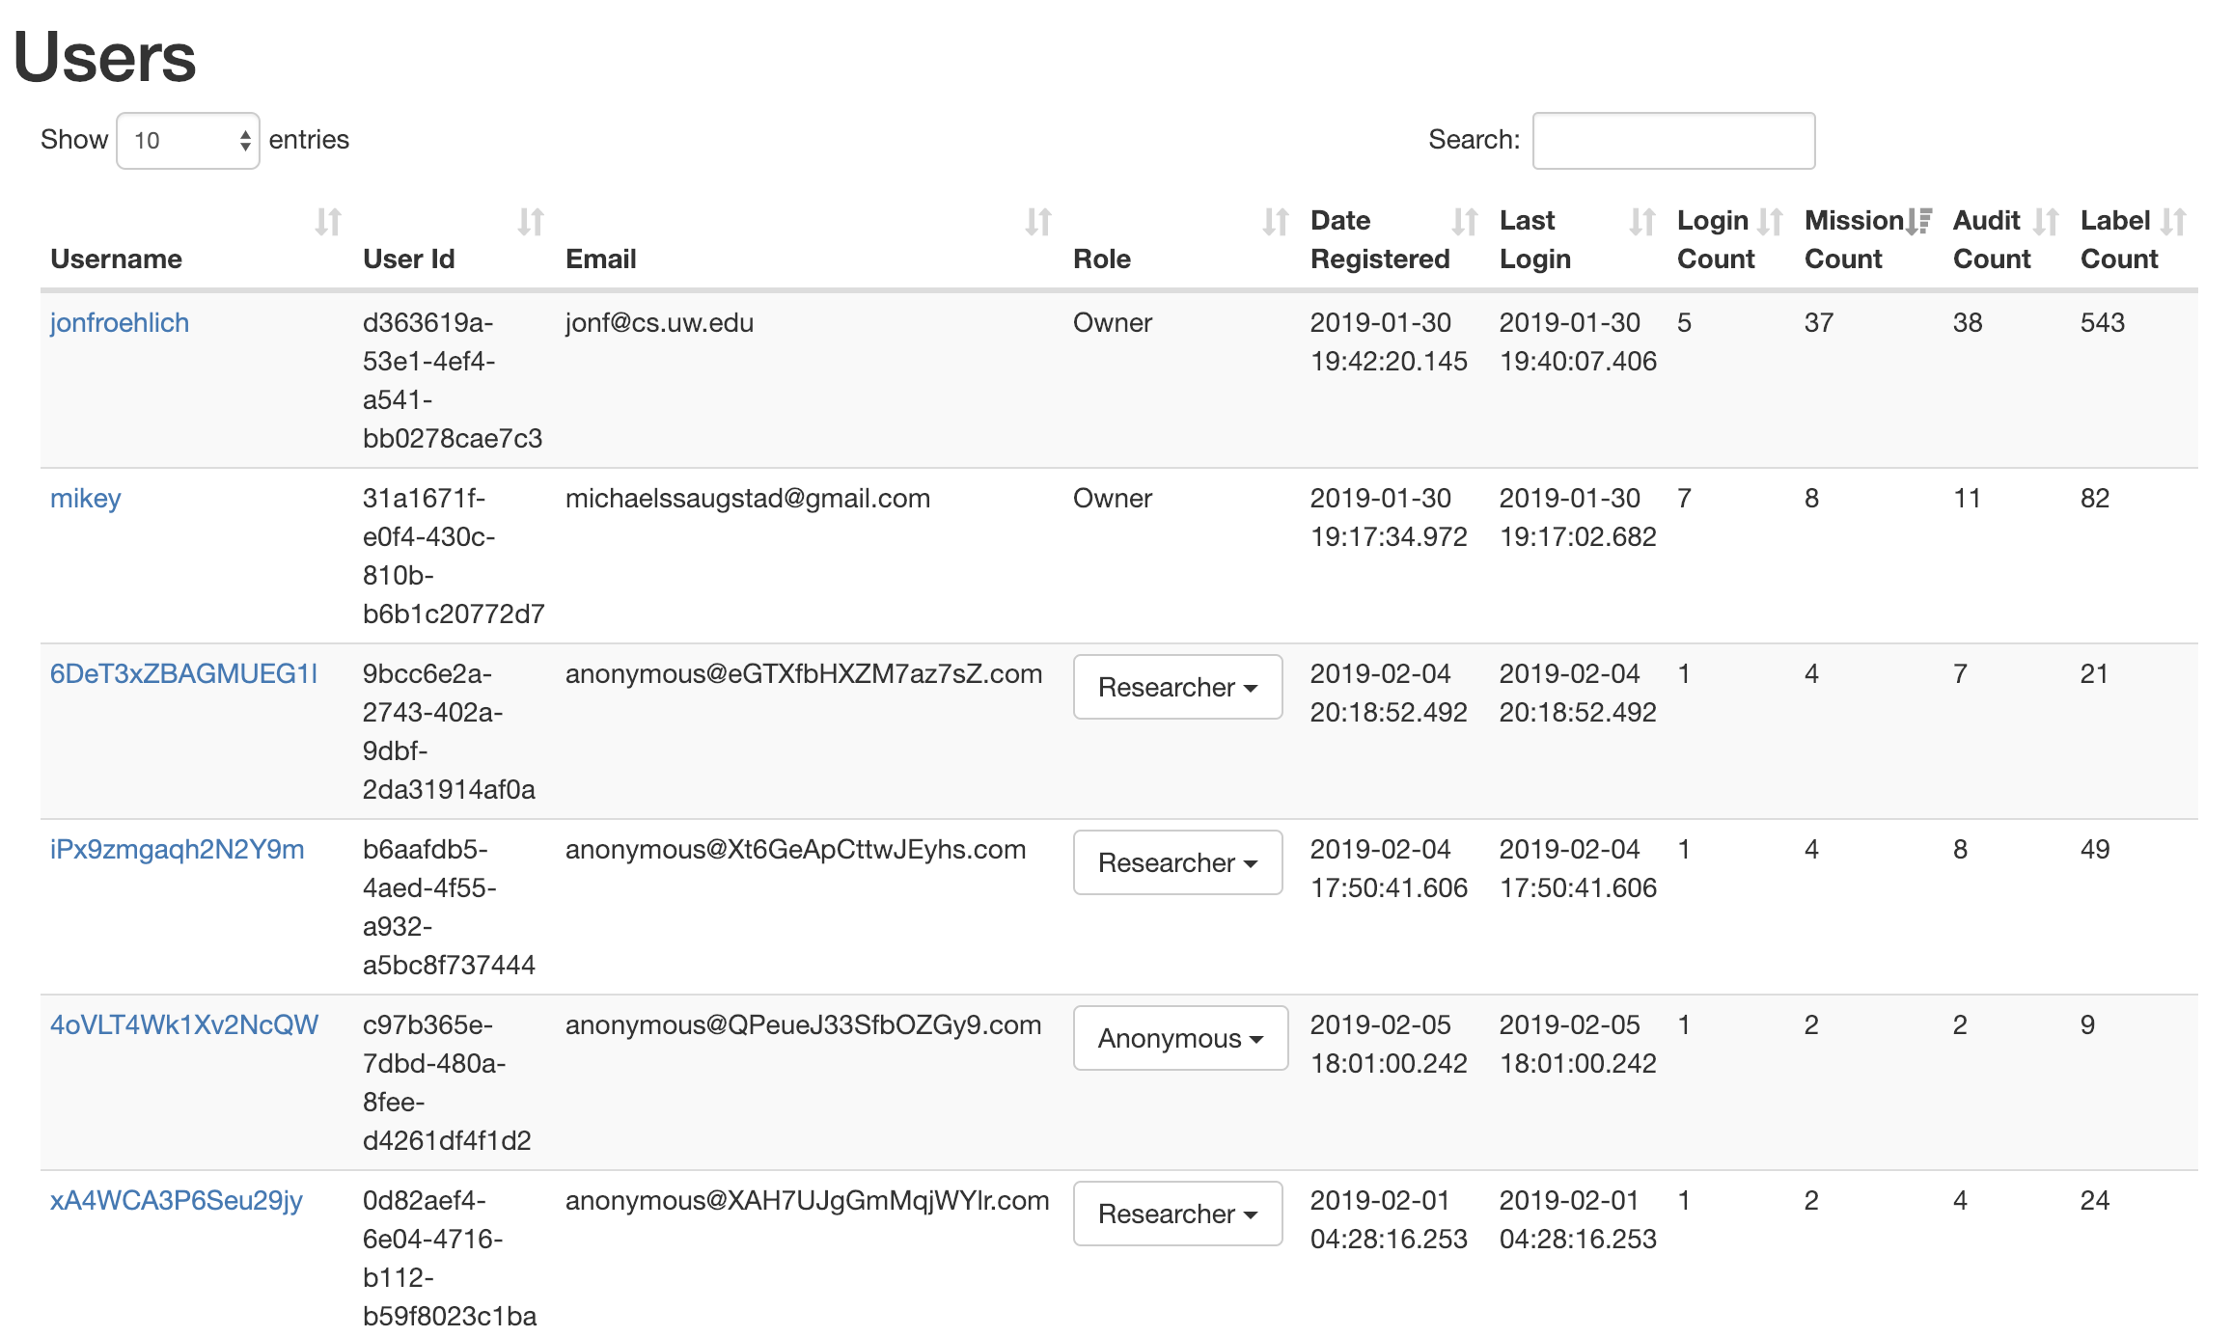Sort the table by Mission Count
2233x1337 pixels.
[1918, 222]
